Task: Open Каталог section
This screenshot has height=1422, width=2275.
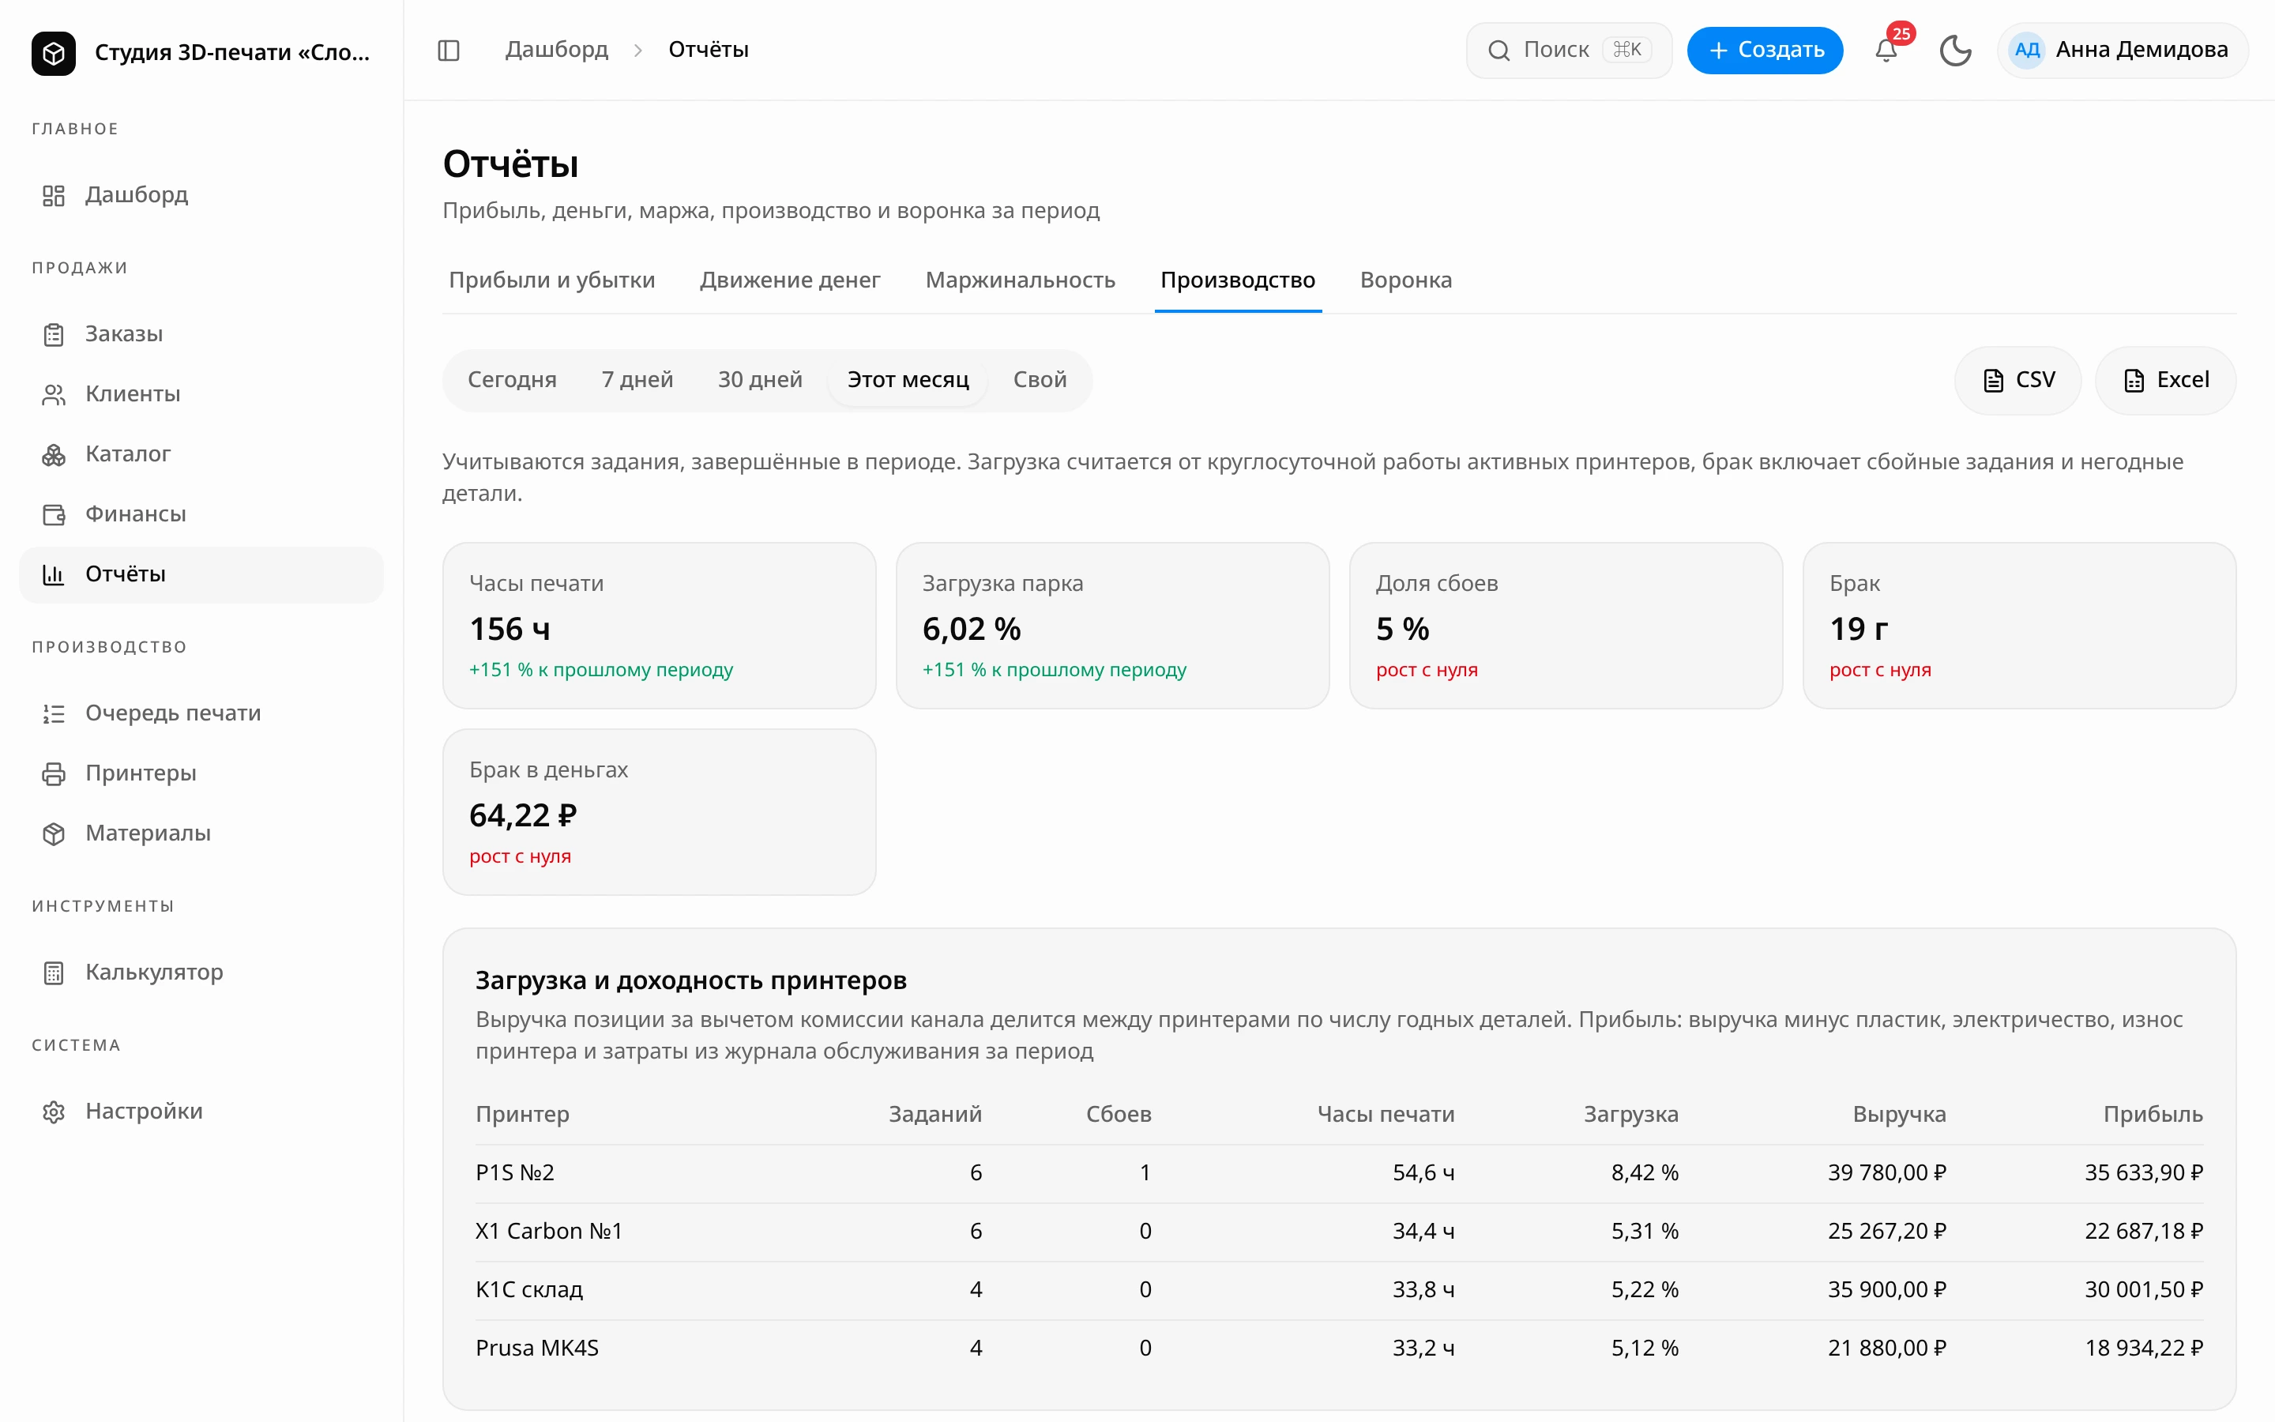Action: 201,454
